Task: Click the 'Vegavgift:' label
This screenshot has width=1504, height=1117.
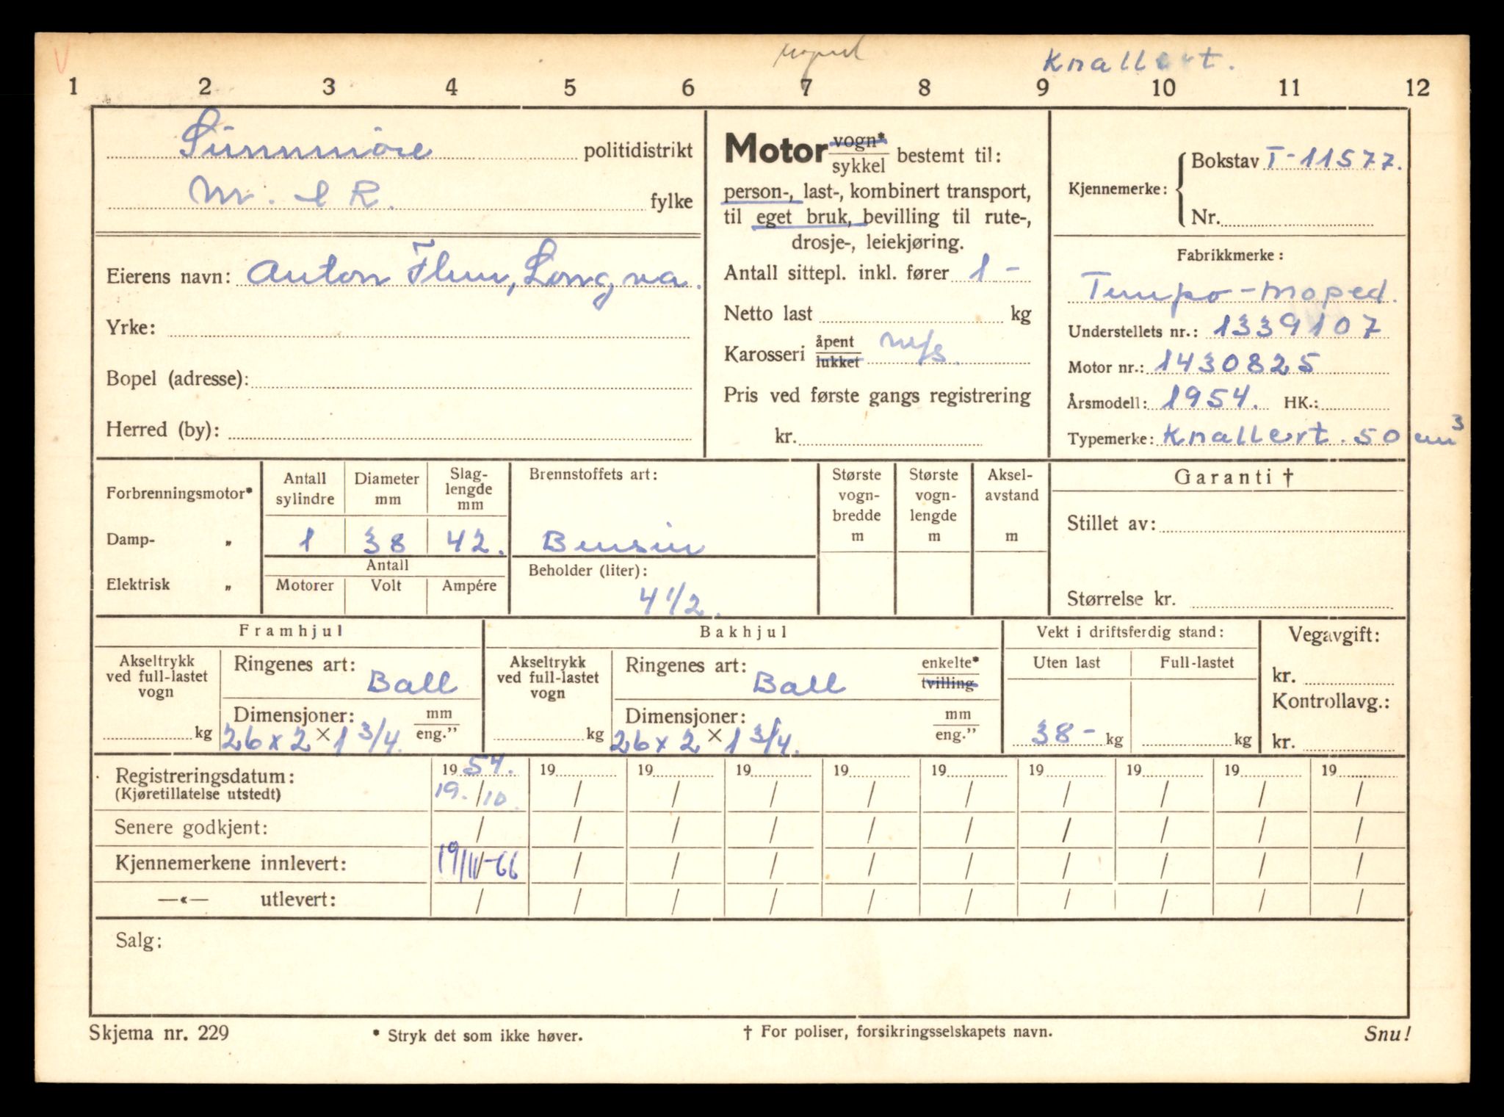Action: 1334,635
